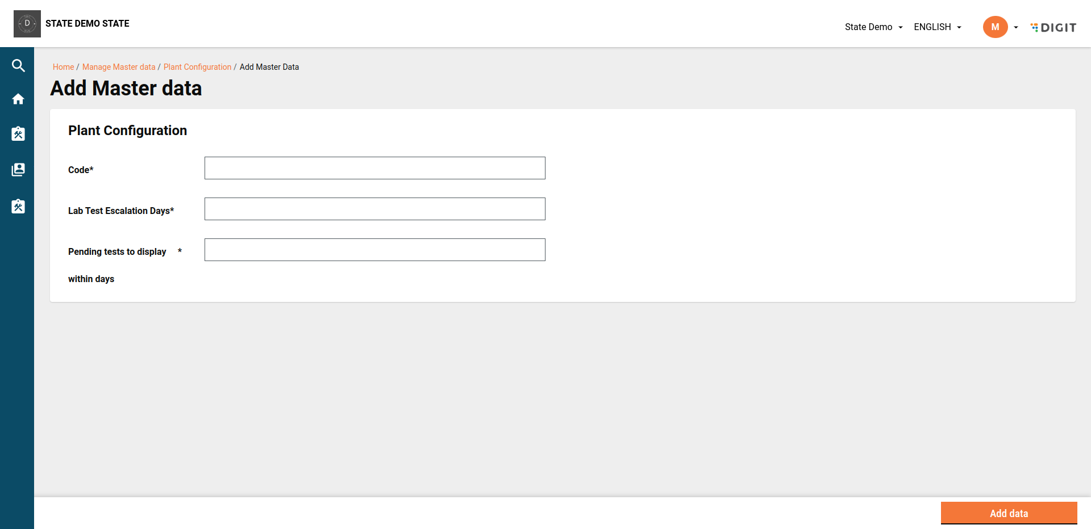Go back to the Plant Configuration breadcrumb
This screenshot has height=529, width=1091.
197,67
